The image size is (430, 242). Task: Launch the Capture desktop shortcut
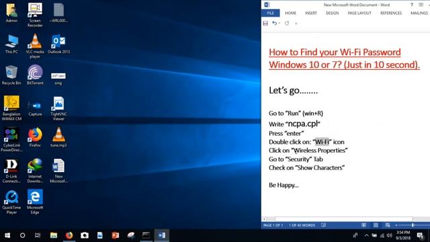click(35, 108)
